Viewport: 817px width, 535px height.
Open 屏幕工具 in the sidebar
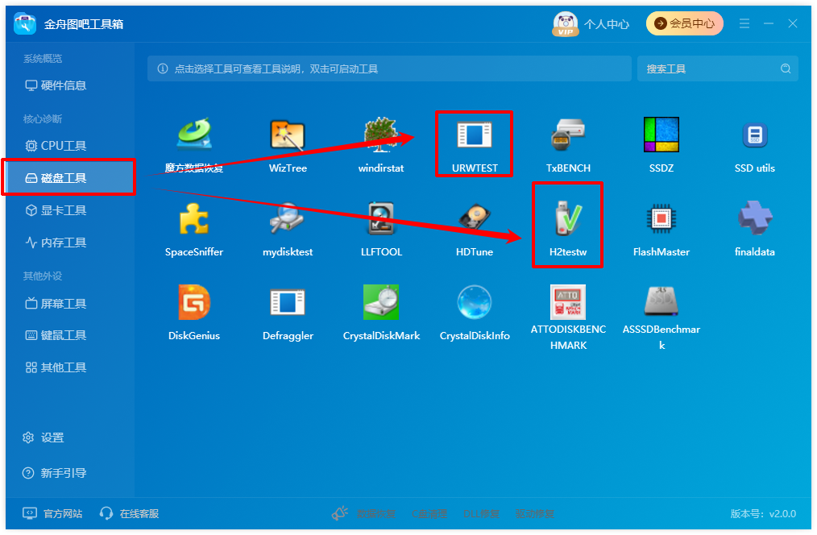tap(56, 303)
